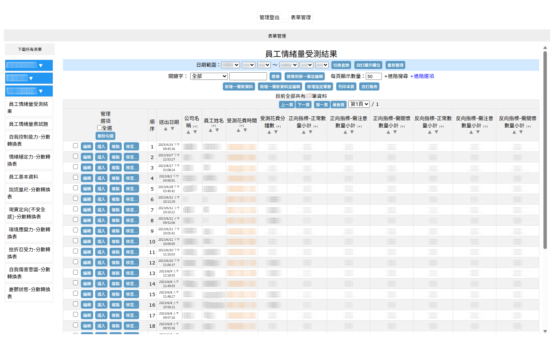Tick the 全選 select-all checkbox

point(99,128)
